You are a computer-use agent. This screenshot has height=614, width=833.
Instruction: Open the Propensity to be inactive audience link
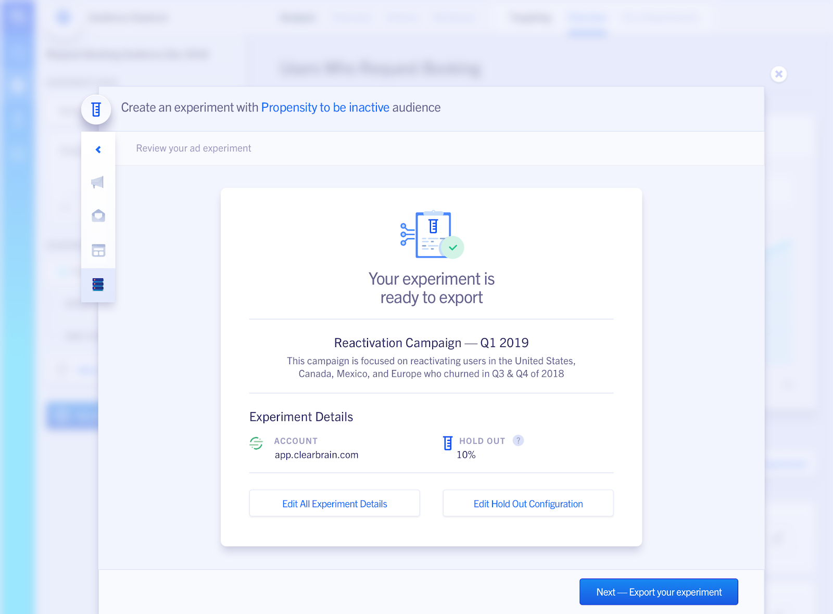coord(325,108)
